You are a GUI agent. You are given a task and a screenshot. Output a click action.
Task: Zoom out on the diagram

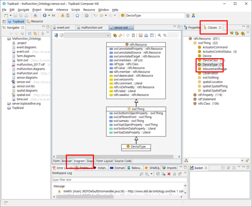[x=165, y=35]
